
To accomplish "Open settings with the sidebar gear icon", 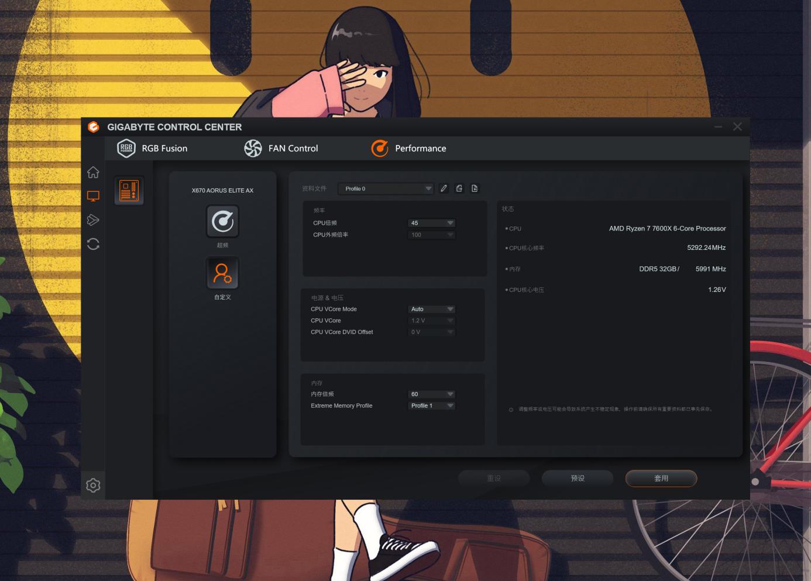I will point(93,485).
